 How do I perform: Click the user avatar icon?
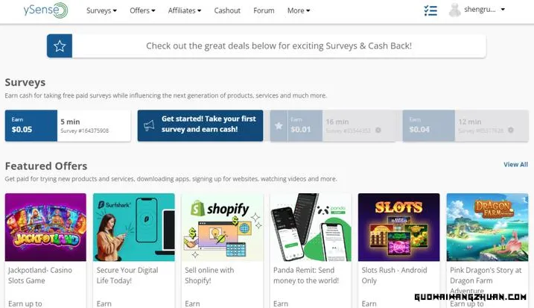click(454, 10)
